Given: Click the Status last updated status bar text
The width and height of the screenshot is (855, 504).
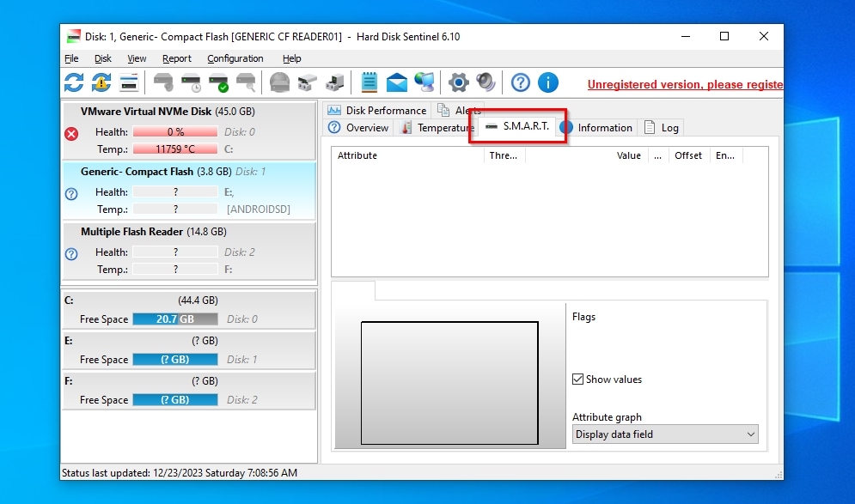Looking at the screenshot, I should point(180,473).
